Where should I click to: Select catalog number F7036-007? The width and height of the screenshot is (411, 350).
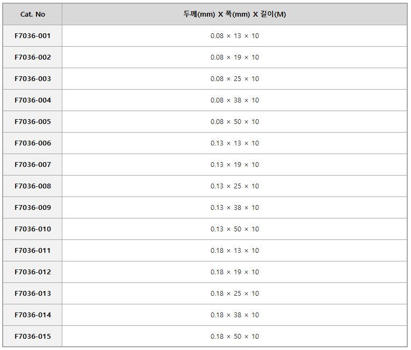click(32, 165)
